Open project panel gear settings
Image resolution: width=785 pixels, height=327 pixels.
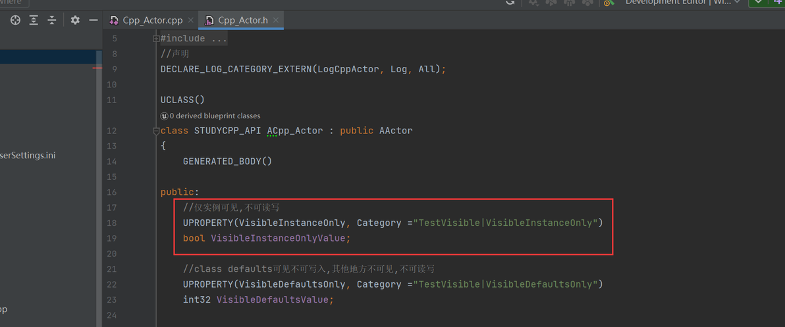point(75,20)
